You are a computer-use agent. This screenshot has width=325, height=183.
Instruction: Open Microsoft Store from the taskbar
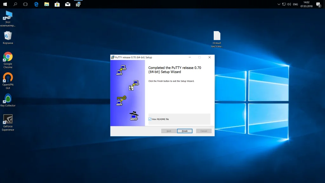[57, 4]
